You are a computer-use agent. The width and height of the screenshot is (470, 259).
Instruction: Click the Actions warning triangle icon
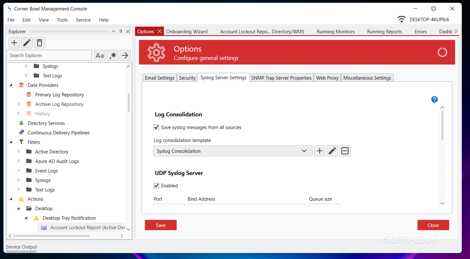click(21, 199)
